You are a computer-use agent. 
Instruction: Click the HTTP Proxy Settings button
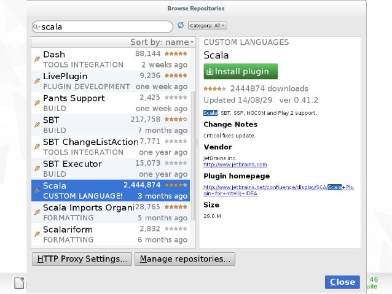point(82,259)
